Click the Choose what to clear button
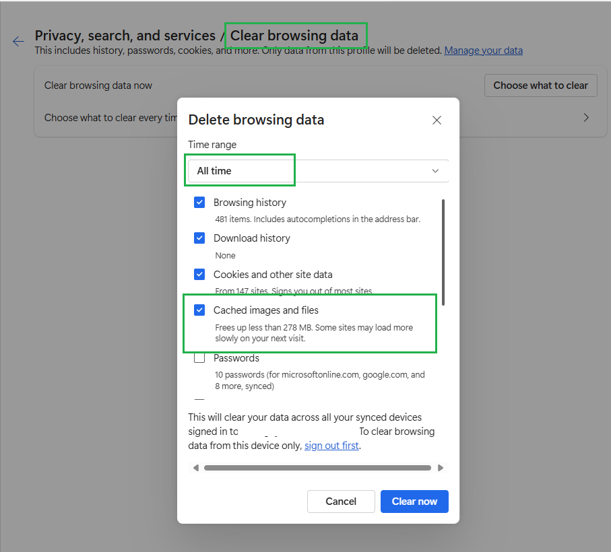Image resolution: width=611 pixels, height=552 pixels. [540, 85]
